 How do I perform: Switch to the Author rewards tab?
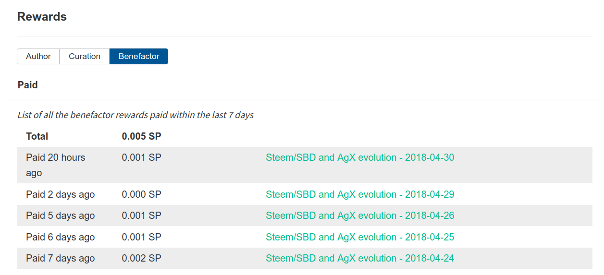click(38, 56)
